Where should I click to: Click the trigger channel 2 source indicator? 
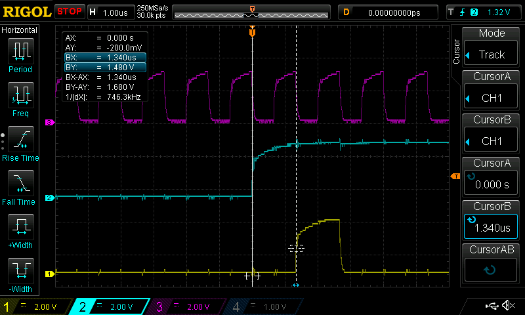(x=474, y=12)
